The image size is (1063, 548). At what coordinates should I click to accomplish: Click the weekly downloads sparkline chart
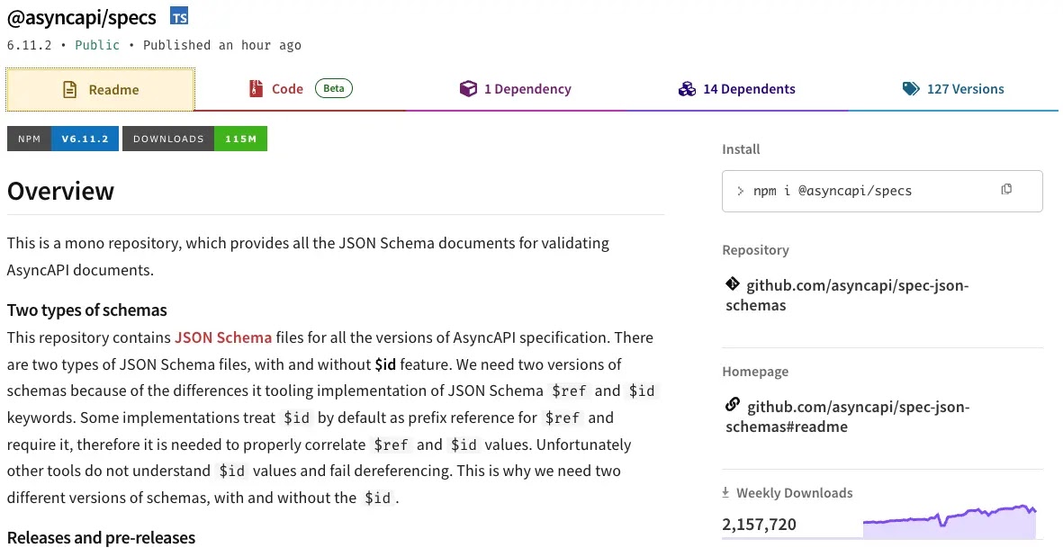(x=950, y=521)
